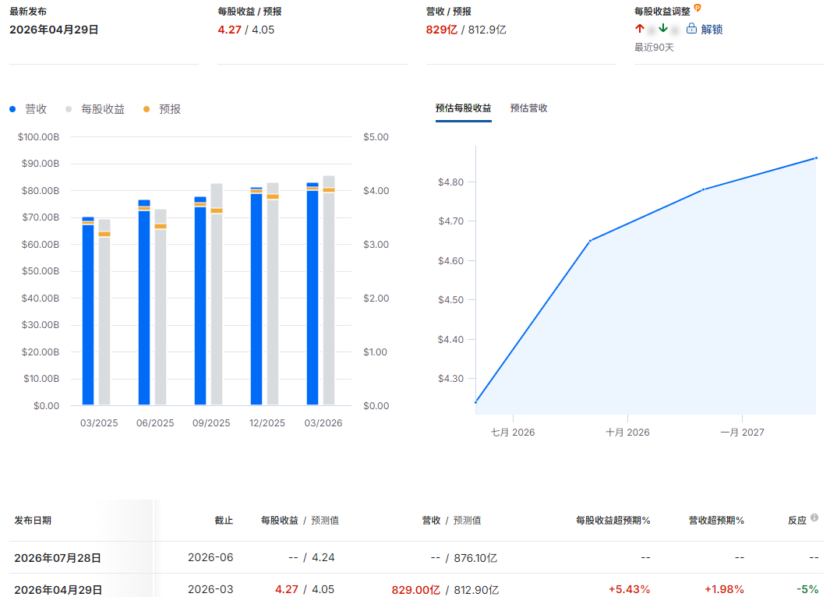830x597 pixels.
Task: Click the green downward revision arrow
Action: tap(662, 29)
